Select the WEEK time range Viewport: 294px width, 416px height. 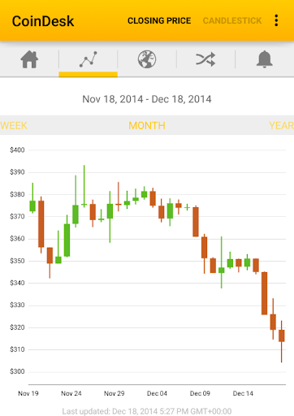pos(14,125)
